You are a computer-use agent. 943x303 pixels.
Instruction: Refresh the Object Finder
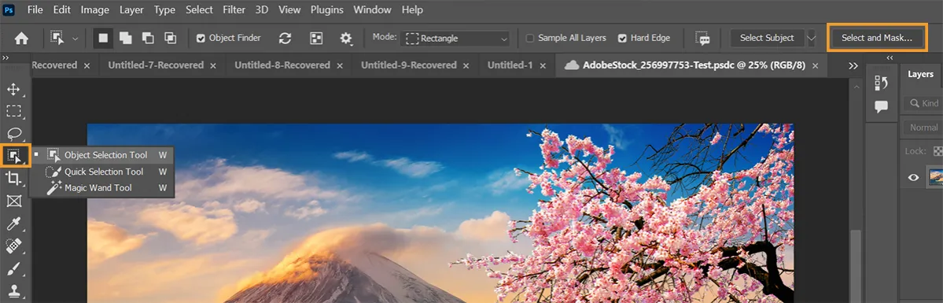pyautogui.click(x=285, y=38)
